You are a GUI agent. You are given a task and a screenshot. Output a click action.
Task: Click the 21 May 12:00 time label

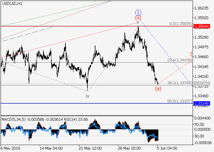pos(90,148)
